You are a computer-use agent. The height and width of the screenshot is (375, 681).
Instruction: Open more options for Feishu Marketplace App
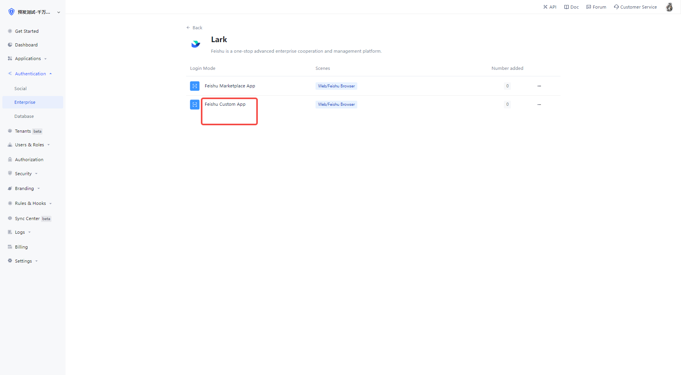539,86
